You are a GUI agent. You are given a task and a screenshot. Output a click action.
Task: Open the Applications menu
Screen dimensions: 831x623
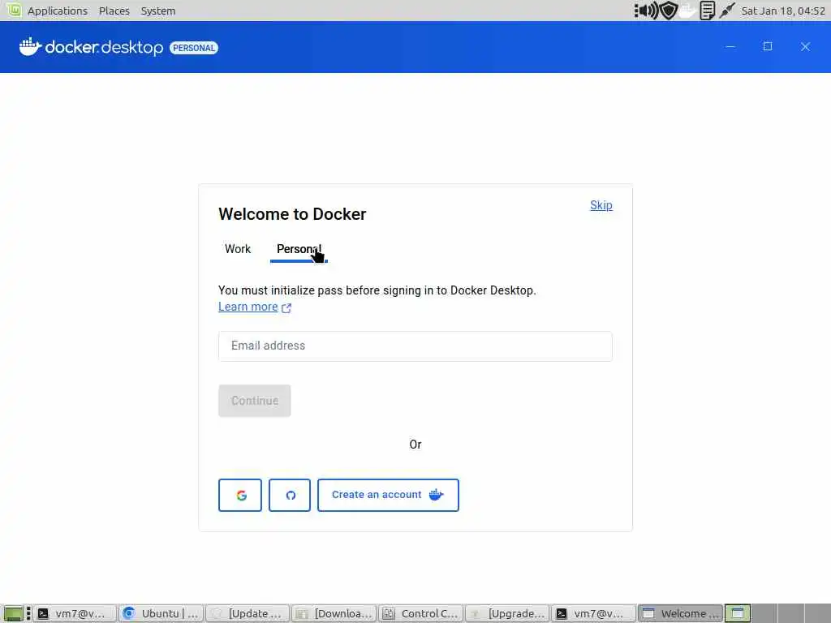click(x=58, y=11)
